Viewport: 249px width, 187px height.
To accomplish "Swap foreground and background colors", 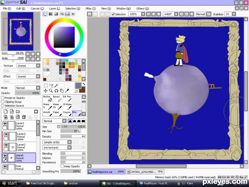I will coord(84,84).
